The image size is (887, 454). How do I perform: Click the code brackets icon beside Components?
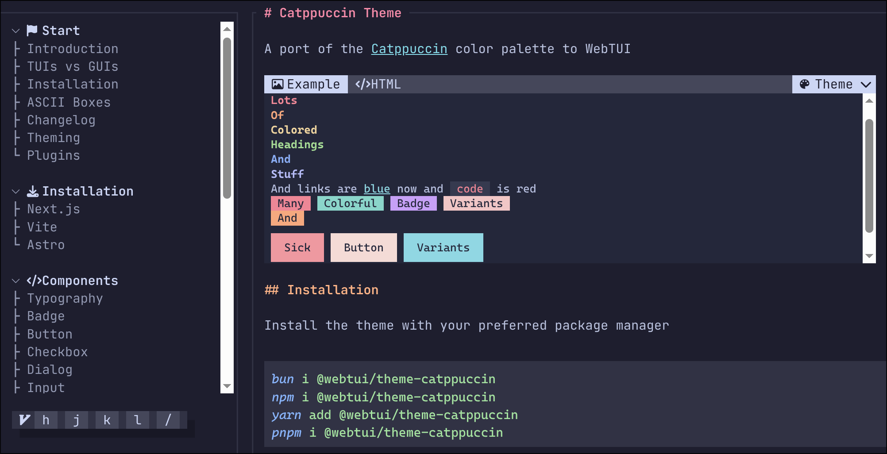(x=35, y=280)
